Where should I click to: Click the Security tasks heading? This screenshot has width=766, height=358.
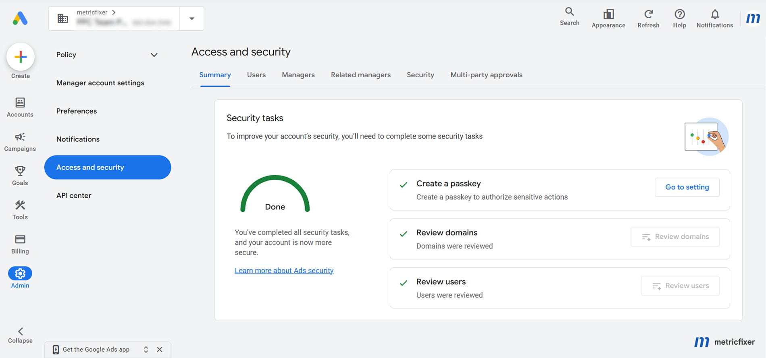click(x=255, y=118)
